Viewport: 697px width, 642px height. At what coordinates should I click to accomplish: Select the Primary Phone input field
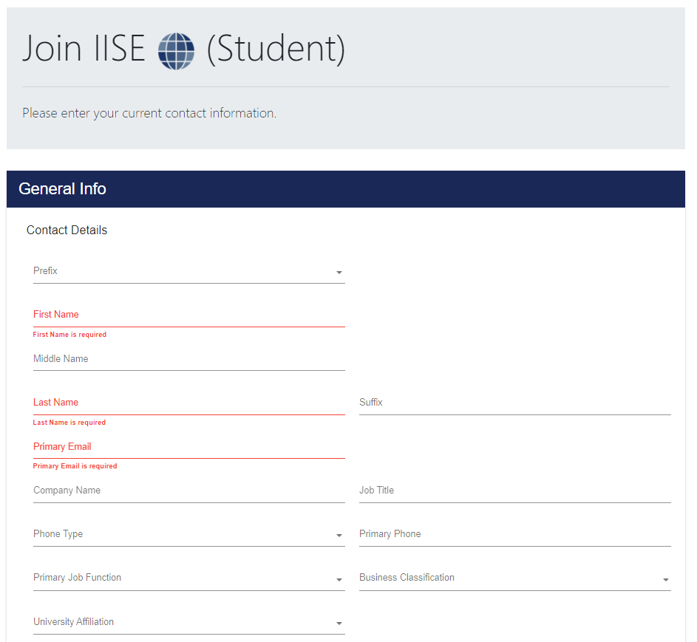514,534
